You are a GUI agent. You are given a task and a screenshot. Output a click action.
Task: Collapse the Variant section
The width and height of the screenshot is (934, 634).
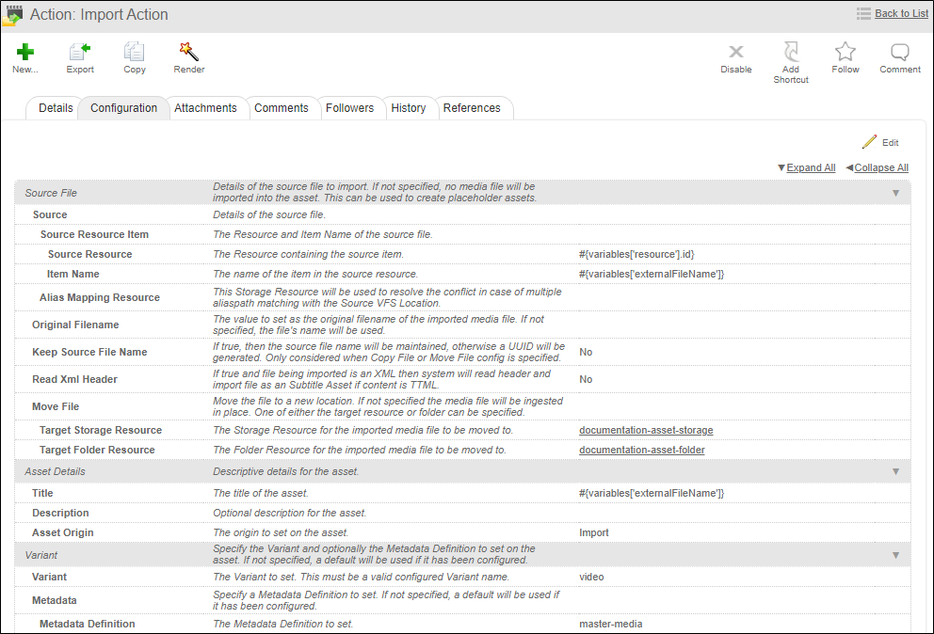(x=895, y=552)
